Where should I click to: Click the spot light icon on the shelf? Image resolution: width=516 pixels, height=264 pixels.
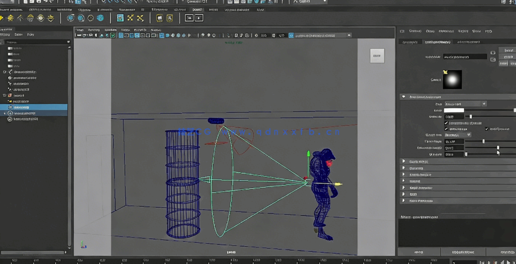point(30,18)
